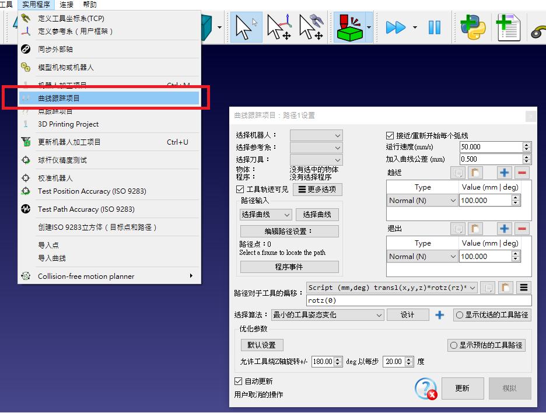Screen dimensions: 546x413
Task: Click the 程序事件 button
Action: click(289, 267)
